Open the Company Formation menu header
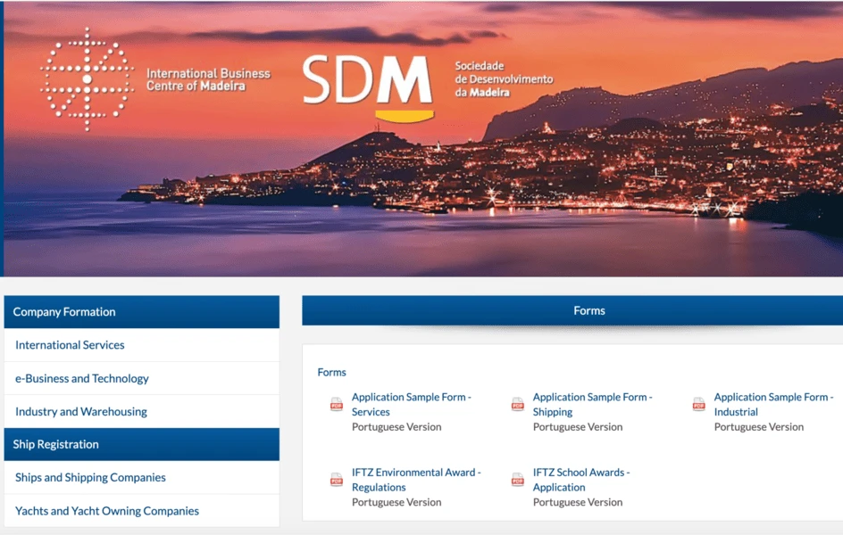Viewport: 843px width, 535px height. click(x=141, y=312)
